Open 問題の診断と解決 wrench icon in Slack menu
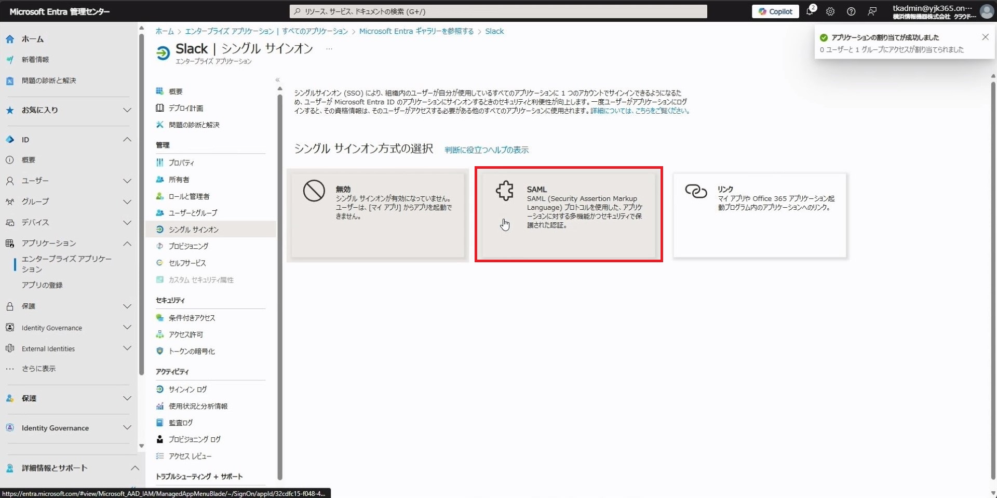This screenshot has height=498, width=997. click(x=160, y=125)
